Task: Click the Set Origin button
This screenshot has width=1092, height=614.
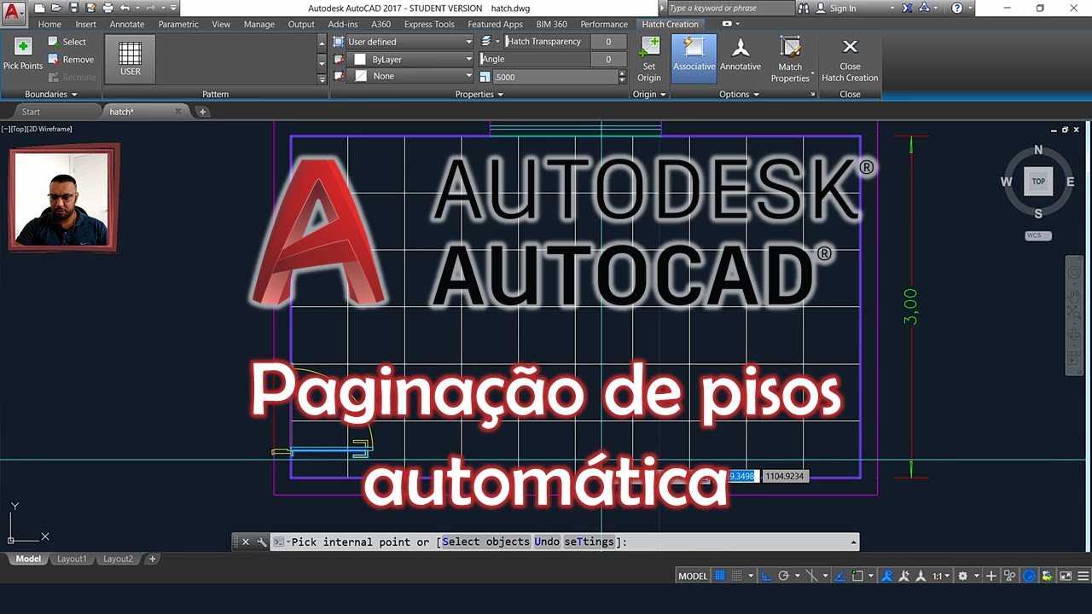Action: click(649, 59)
